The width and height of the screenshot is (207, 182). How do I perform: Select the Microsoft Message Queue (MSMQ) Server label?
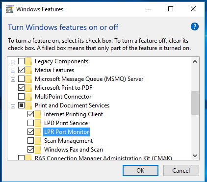coord(89,79)
